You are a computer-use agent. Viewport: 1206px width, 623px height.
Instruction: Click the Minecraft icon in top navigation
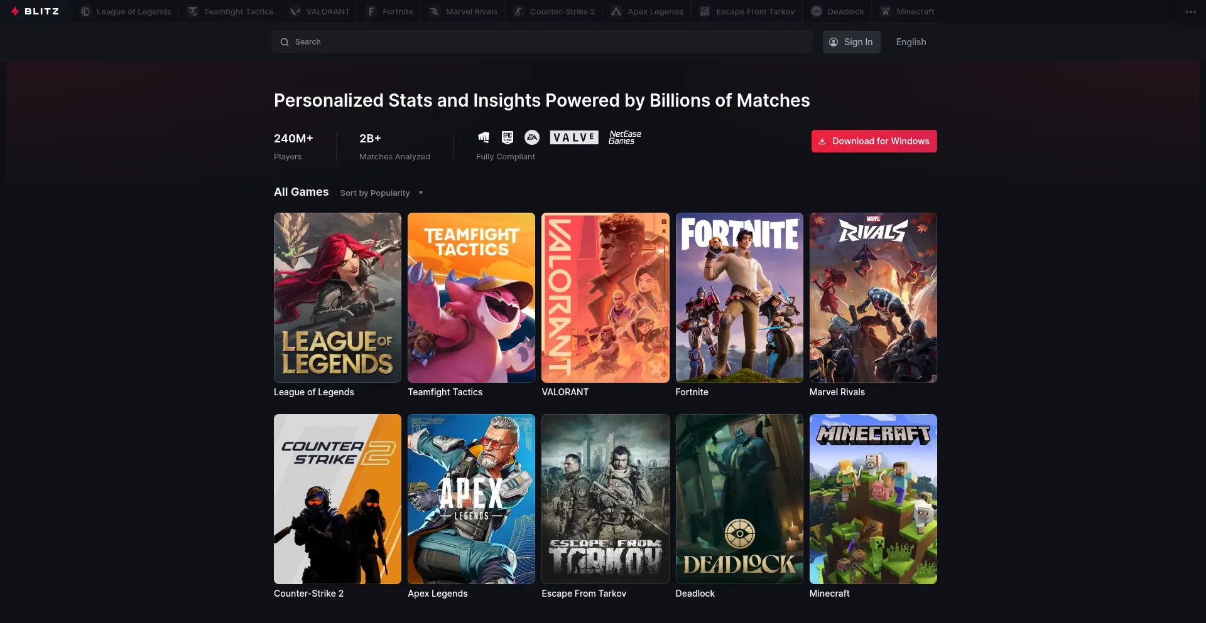pos(885,11)
